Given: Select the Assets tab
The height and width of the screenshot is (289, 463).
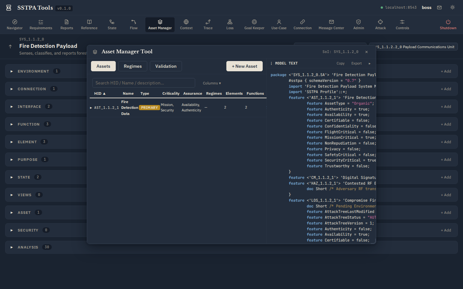Looking at the screenshot, I should [x=103, y=66].
